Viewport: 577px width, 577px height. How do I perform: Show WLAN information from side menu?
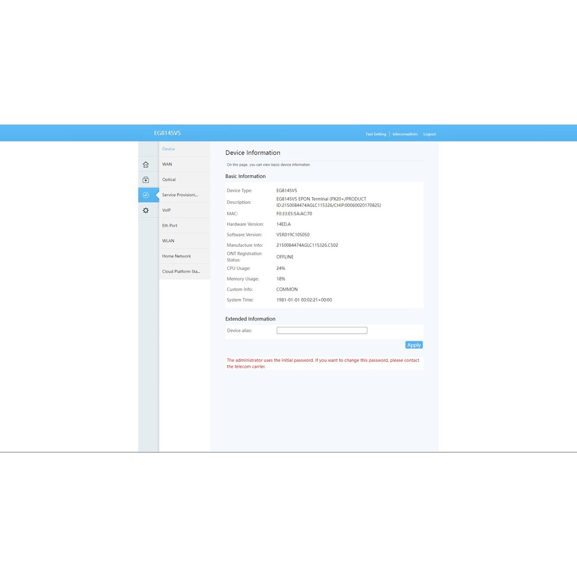pos(168,241)
